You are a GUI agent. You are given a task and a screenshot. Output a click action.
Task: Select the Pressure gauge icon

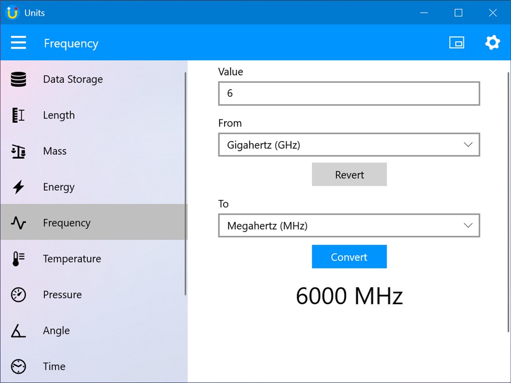(18, 294)
